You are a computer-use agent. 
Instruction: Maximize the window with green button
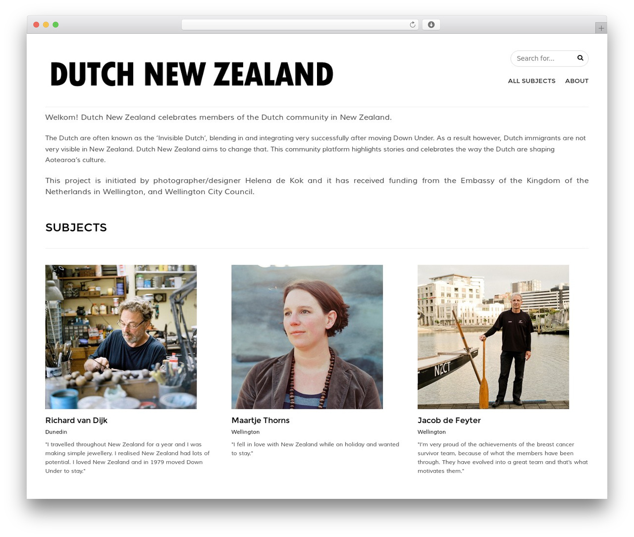[55, 25]
